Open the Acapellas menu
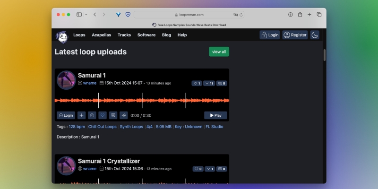The height and width of the screenshot is (189, 378). pos(101,35)
